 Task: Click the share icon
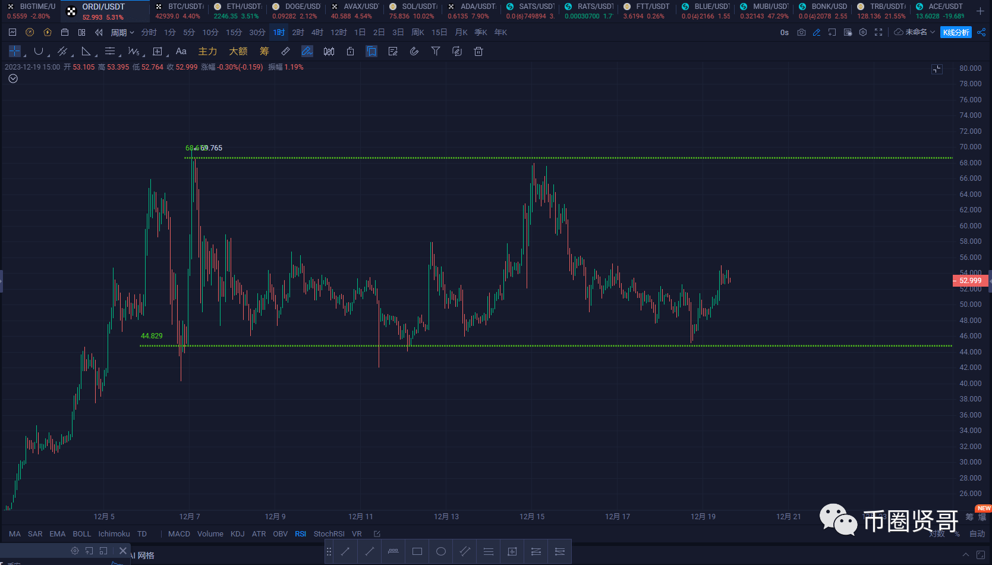pyautogui.click(x=981, y=32)
